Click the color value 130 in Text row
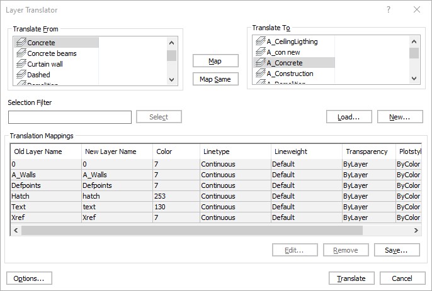The width and height of the screenshot is (432, 291). coord(159,207)
